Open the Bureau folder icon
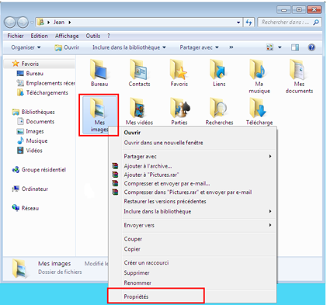The height and width of the screenshot is (305, 327). pos(99,73)
